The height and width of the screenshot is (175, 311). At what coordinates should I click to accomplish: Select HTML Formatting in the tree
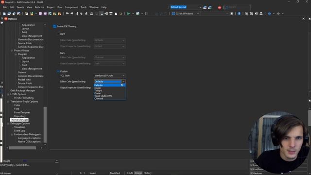click(24, 98)
